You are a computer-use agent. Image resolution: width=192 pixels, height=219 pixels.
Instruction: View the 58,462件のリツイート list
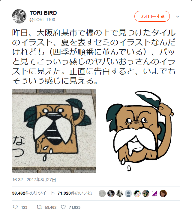coord(33,193)
